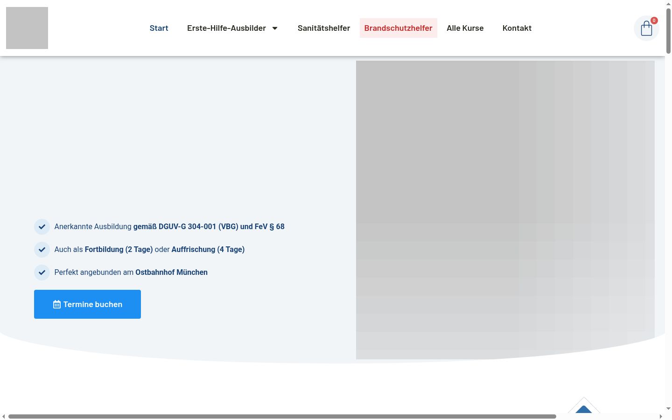Click the text 'Auffrischung (4 Tage)'
This screenshot has width=672, height=420.
(208, 250)
